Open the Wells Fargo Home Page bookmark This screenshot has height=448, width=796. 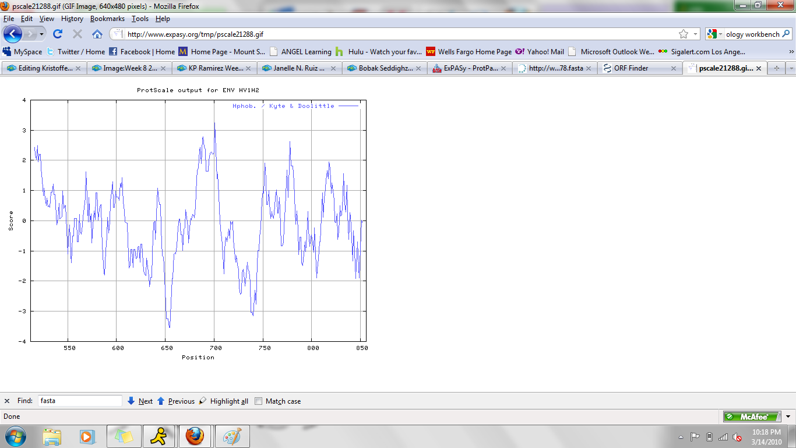tap(469, 51)
